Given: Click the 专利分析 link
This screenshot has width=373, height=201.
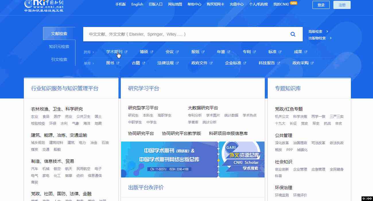Looking at the screenshot, I should click(x=195, y=115).
